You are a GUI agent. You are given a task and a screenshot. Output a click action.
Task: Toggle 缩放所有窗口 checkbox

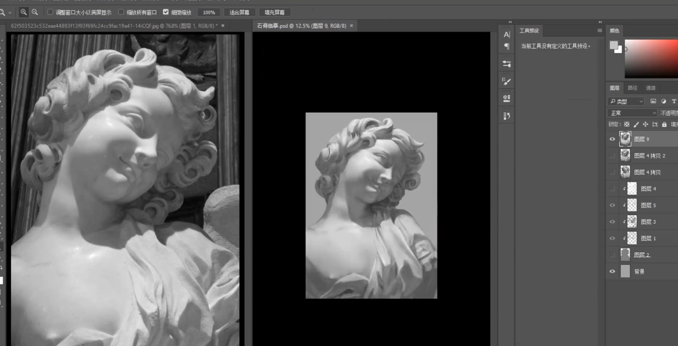(121, 12)
